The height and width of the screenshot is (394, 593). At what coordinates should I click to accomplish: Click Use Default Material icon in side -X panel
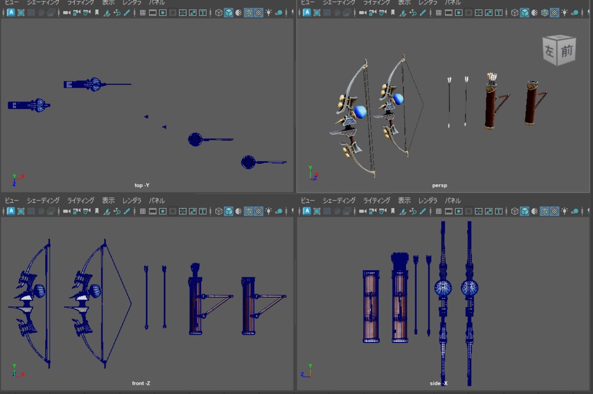535,211
